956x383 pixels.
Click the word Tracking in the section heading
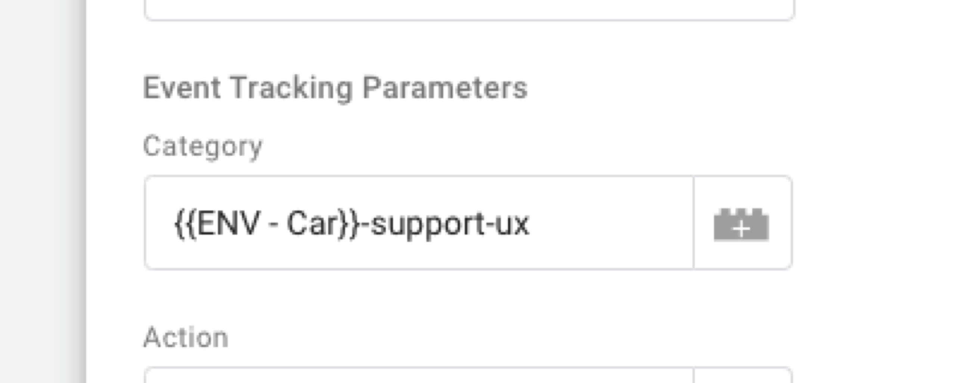(292, 89)
